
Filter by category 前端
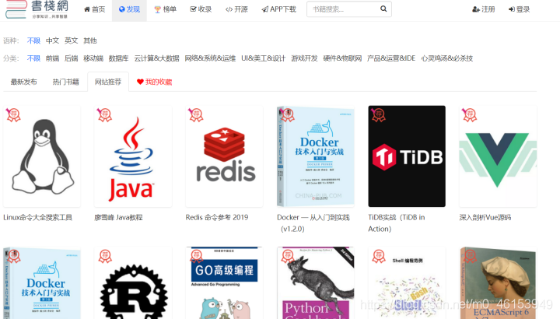pos(53,58)
